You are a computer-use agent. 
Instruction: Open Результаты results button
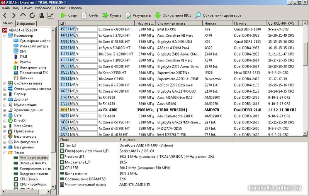(x=138, y=15)
